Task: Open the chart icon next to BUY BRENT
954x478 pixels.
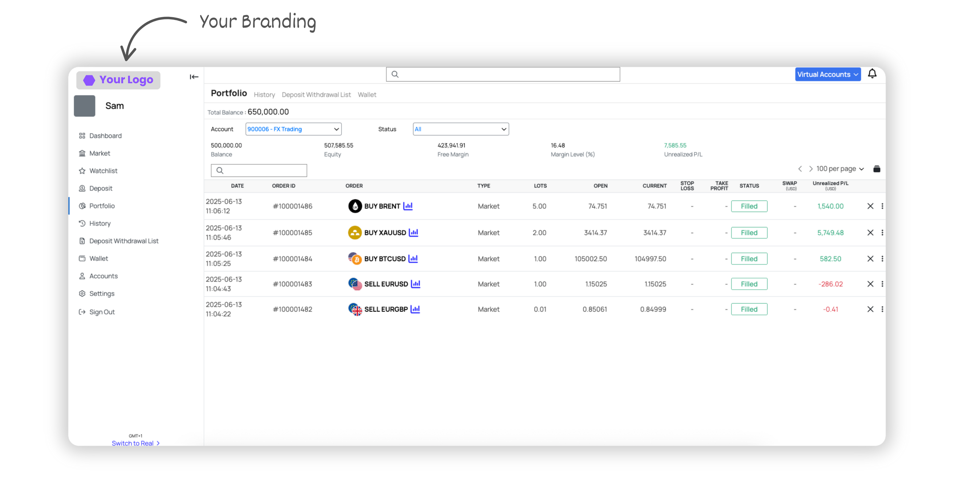Action: pos(408,206)
